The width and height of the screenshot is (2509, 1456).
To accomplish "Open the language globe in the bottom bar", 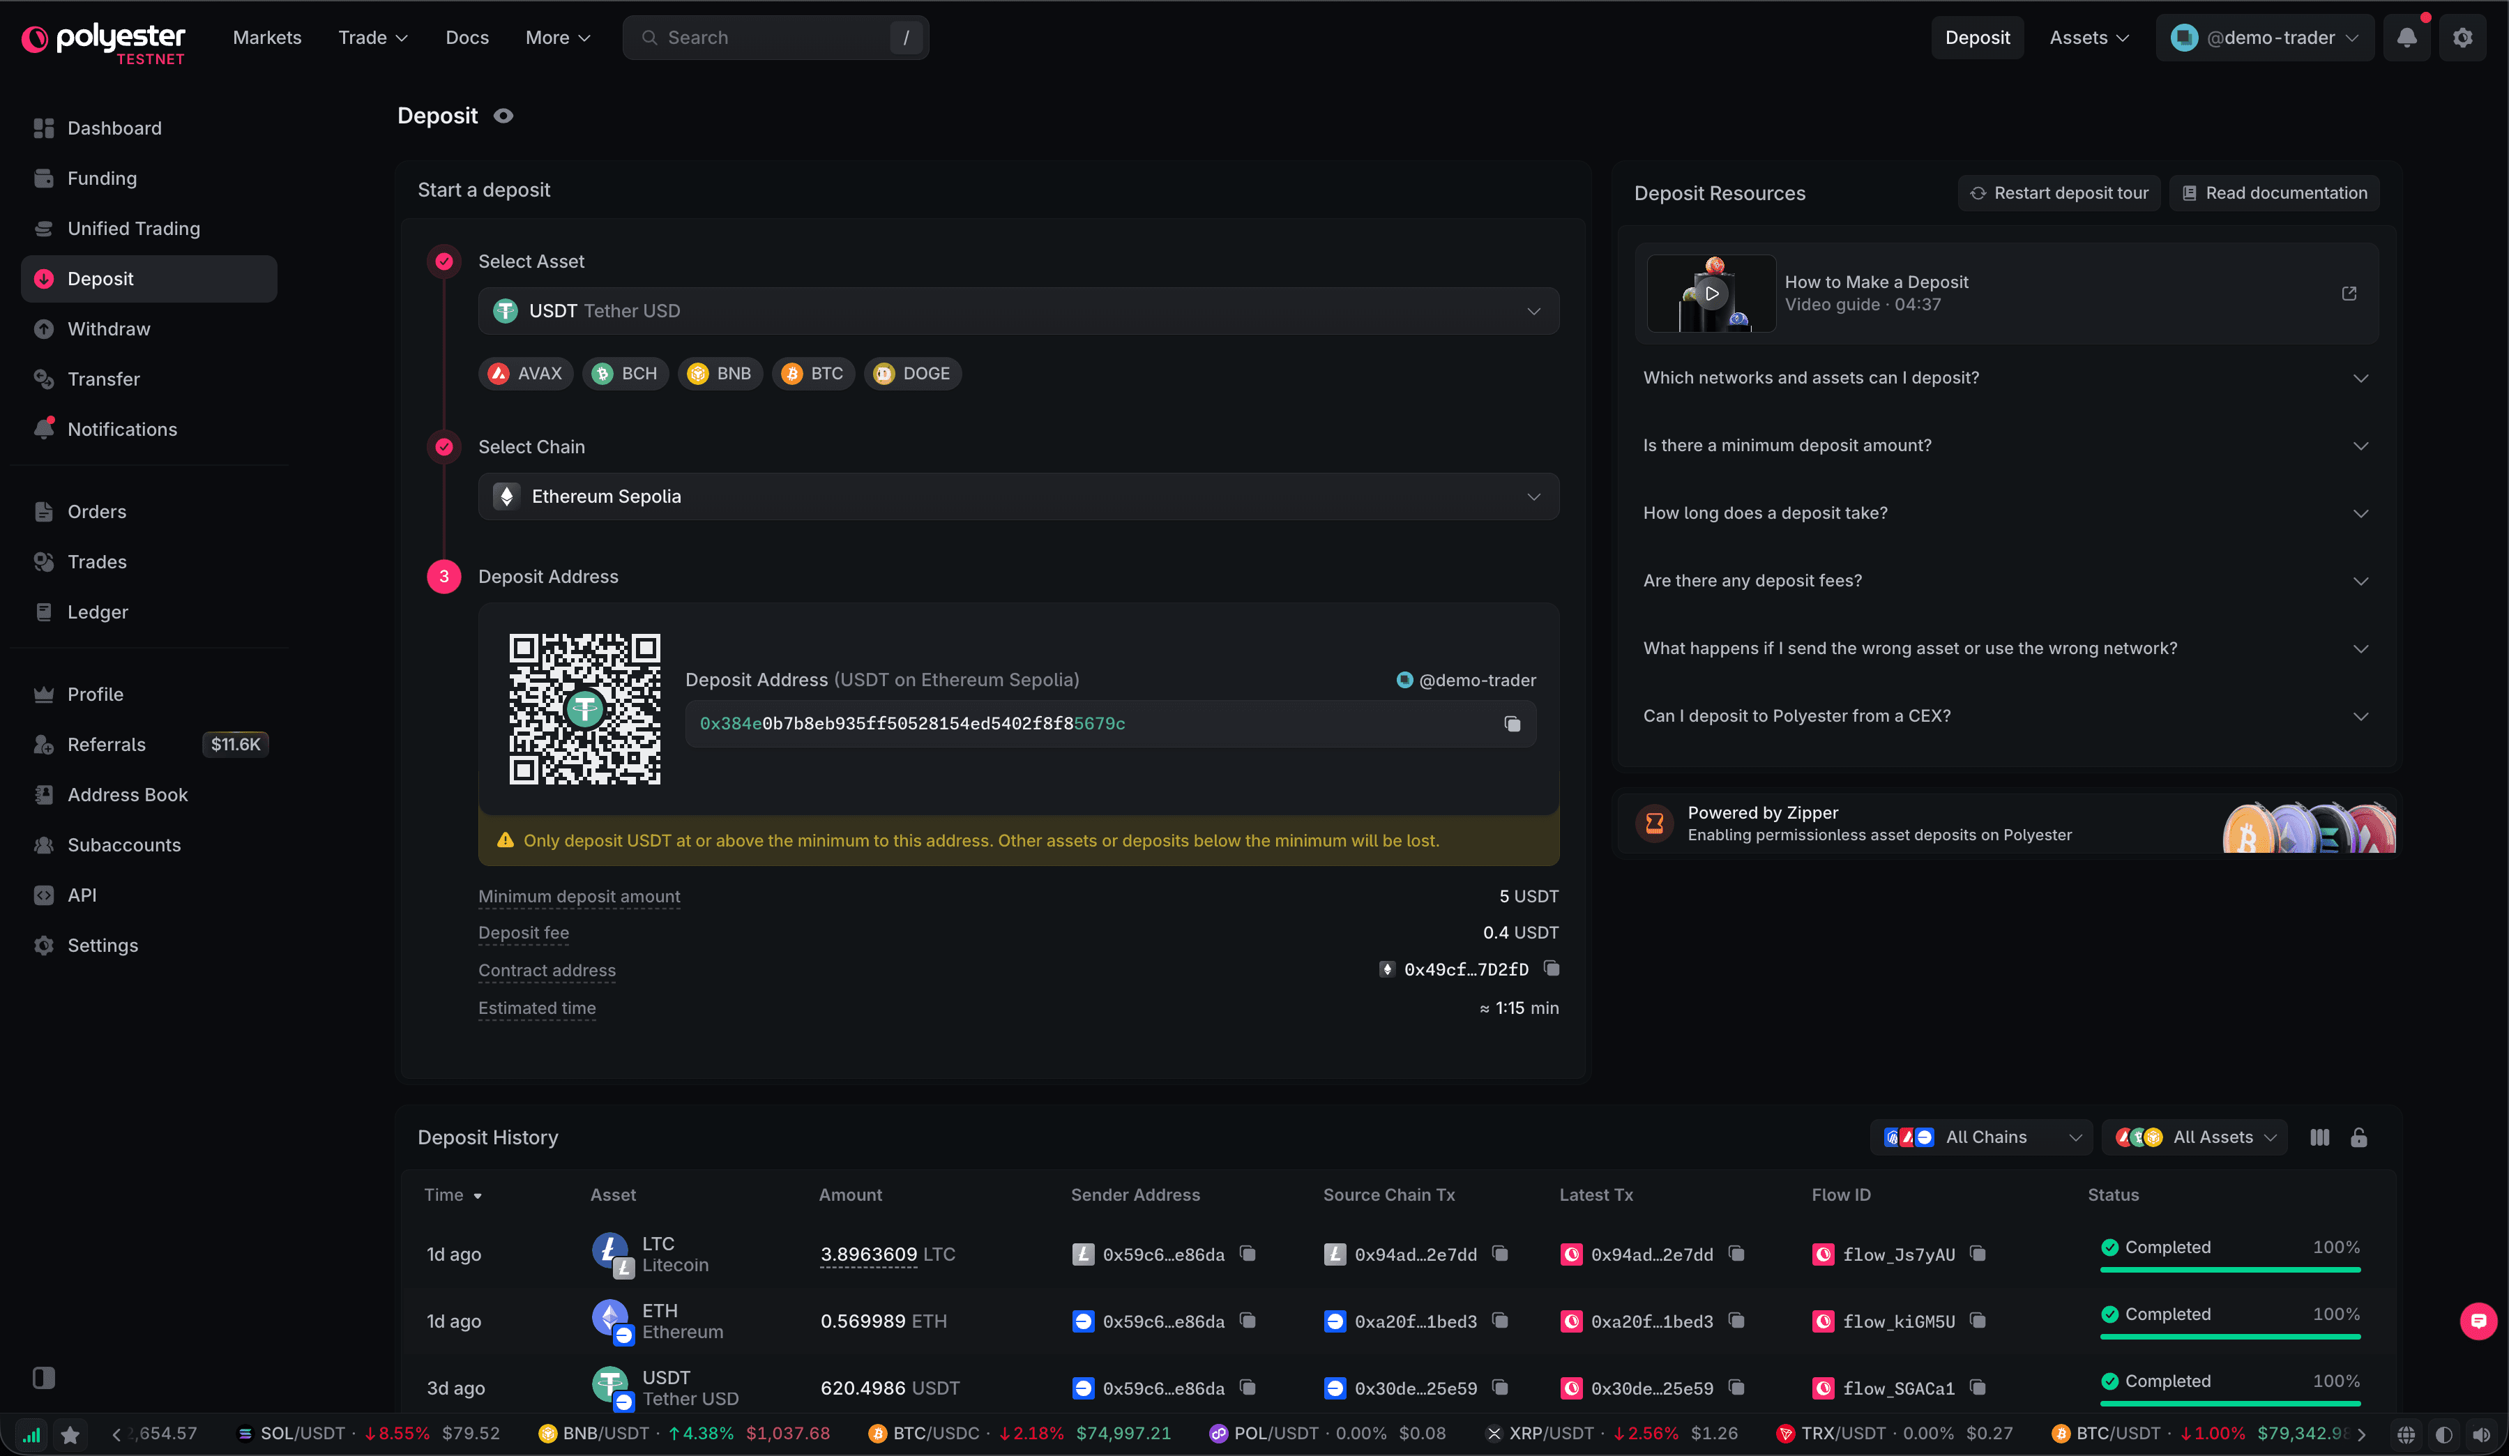I will click(2406, 1434).
